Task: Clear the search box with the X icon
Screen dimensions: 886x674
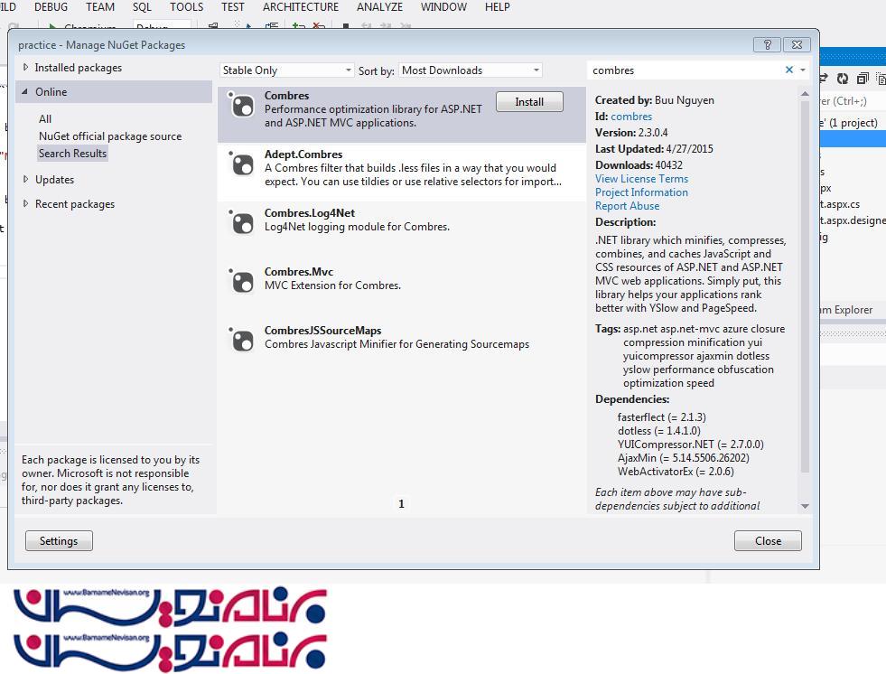Action: [788, 70]
